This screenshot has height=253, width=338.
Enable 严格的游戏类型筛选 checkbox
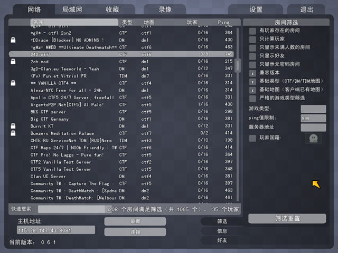pos(252,99)
